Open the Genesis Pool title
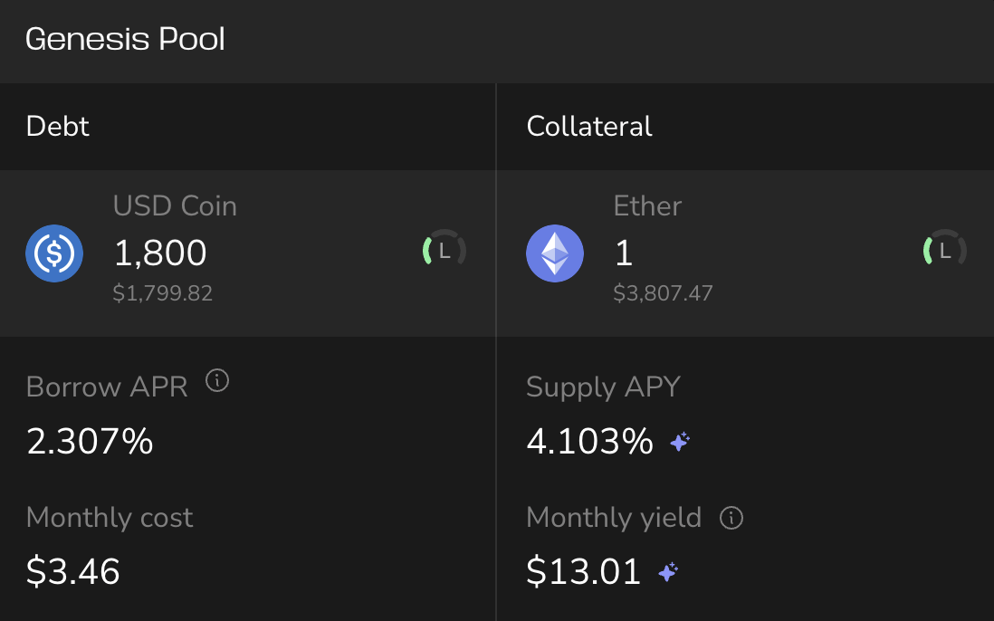This screenshot has width=994, height=621. [x=126, y=39]
